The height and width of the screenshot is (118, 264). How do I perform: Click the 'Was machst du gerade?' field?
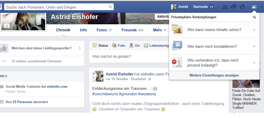coord(129,56)
